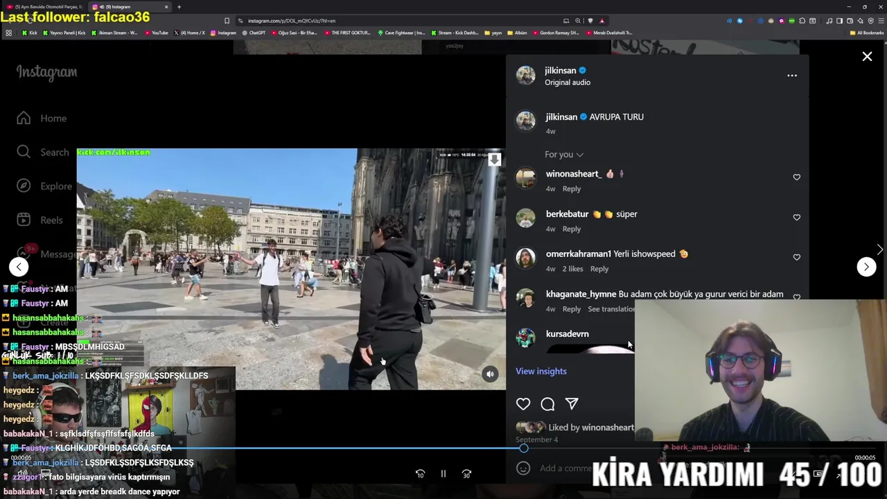Open the Brave VPN shield icon
Viewport: 887px width, 499px height.
point(870,21)
